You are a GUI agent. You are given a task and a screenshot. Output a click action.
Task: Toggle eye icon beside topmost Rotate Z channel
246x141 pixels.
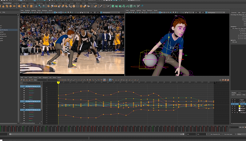click(x=24, y=99)
